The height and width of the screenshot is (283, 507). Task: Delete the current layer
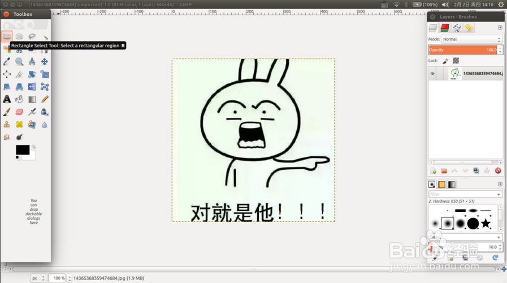[x=498, y=171]
